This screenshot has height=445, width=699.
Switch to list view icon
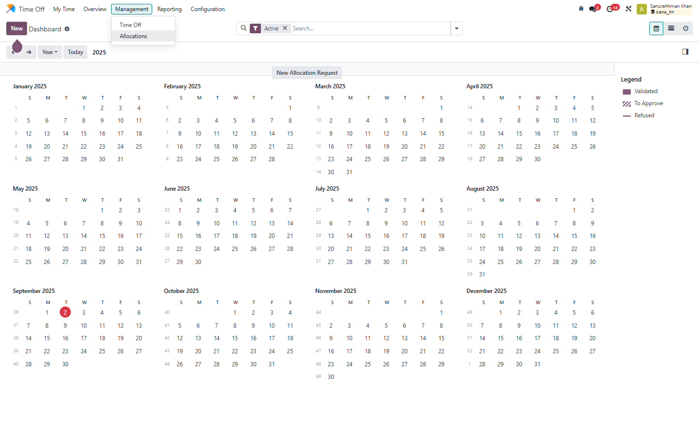click(x=671, y=28)
